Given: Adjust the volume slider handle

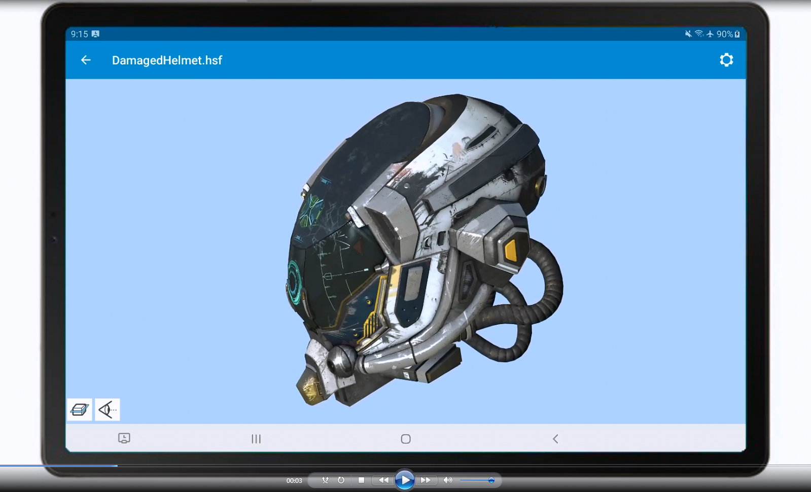Looking at the screenshot, I should pyautogui.click(x=491, y=480).
